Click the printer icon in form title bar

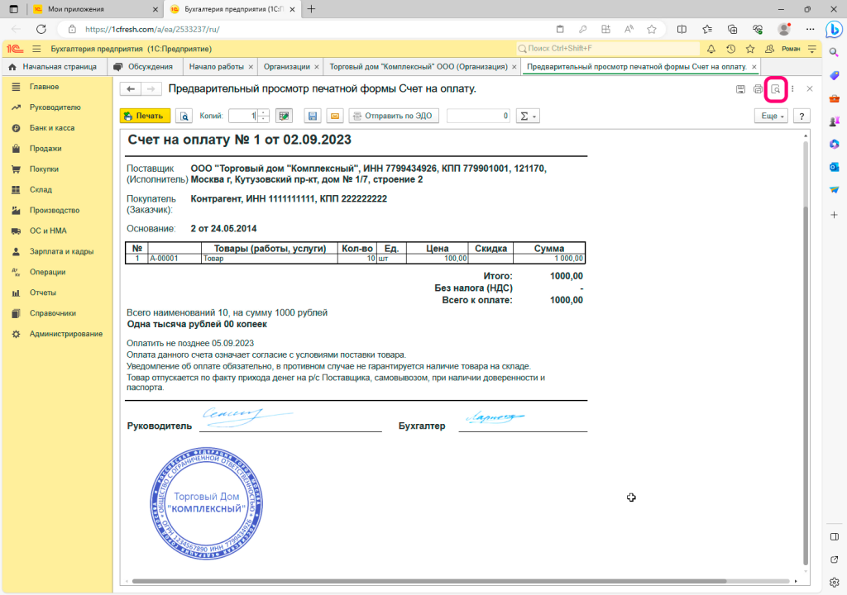[x=758, y=89]
